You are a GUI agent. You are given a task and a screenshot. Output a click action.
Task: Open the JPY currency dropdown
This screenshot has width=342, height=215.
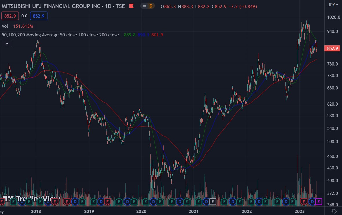click(x=333, y=5)
